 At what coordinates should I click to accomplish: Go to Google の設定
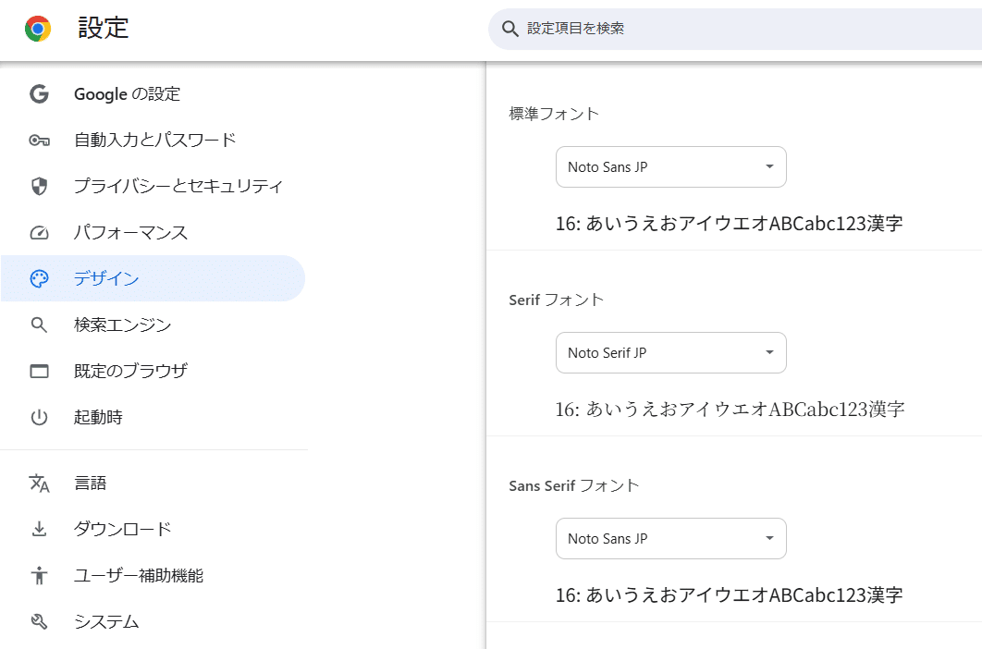point(126,93)
